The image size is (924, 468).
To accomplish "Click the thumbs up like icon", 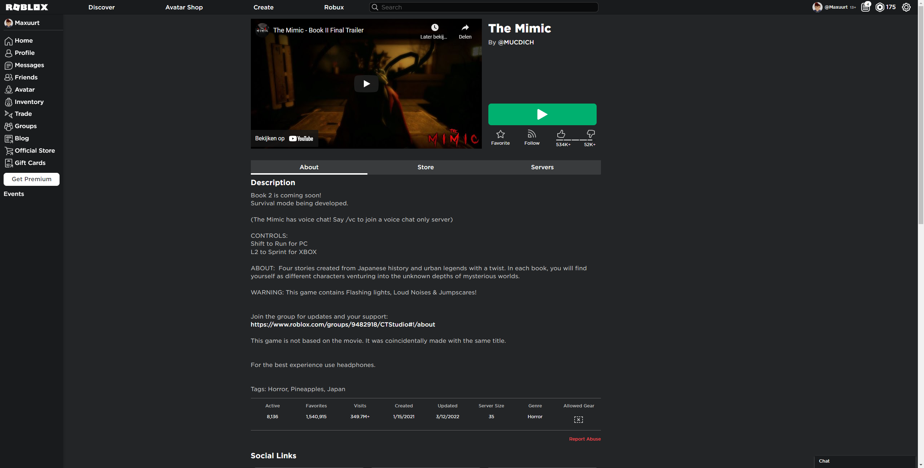I will [x=561, y=134].
